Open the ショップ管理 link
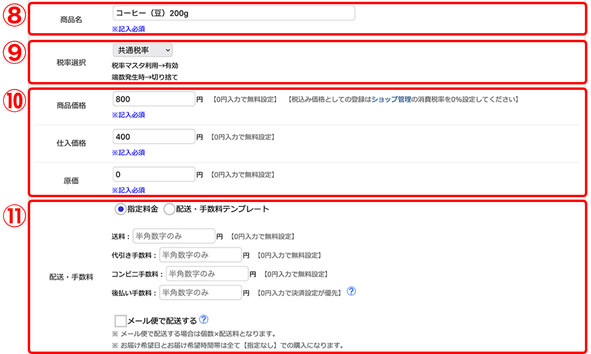The height and width of the screenshot is (354, 591). (391, 100)
